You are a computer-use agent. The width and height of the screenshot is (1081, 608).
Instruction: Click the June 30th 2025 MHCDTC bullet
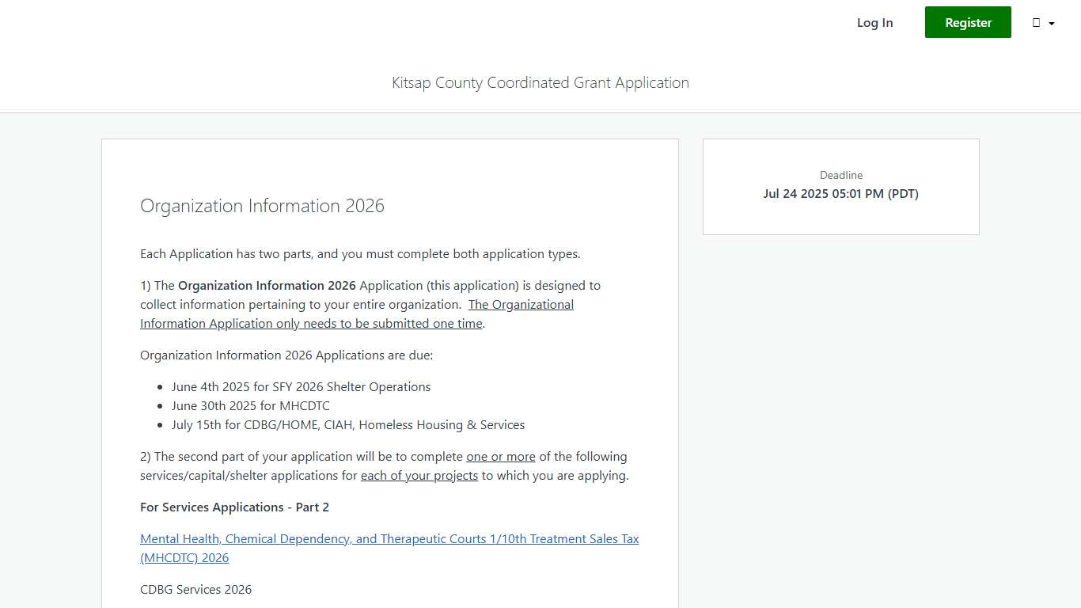251,405
